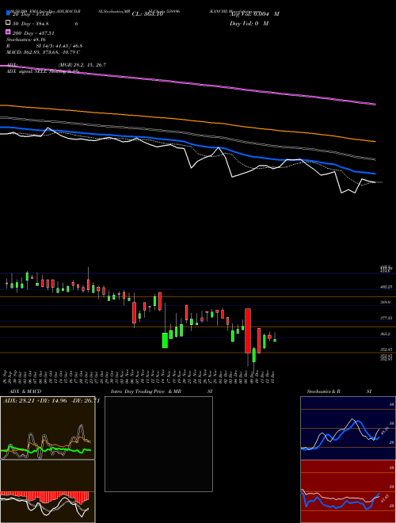Click the orange moving average line
The height and width of the screenshot is (523, 396).
point(188,120)
